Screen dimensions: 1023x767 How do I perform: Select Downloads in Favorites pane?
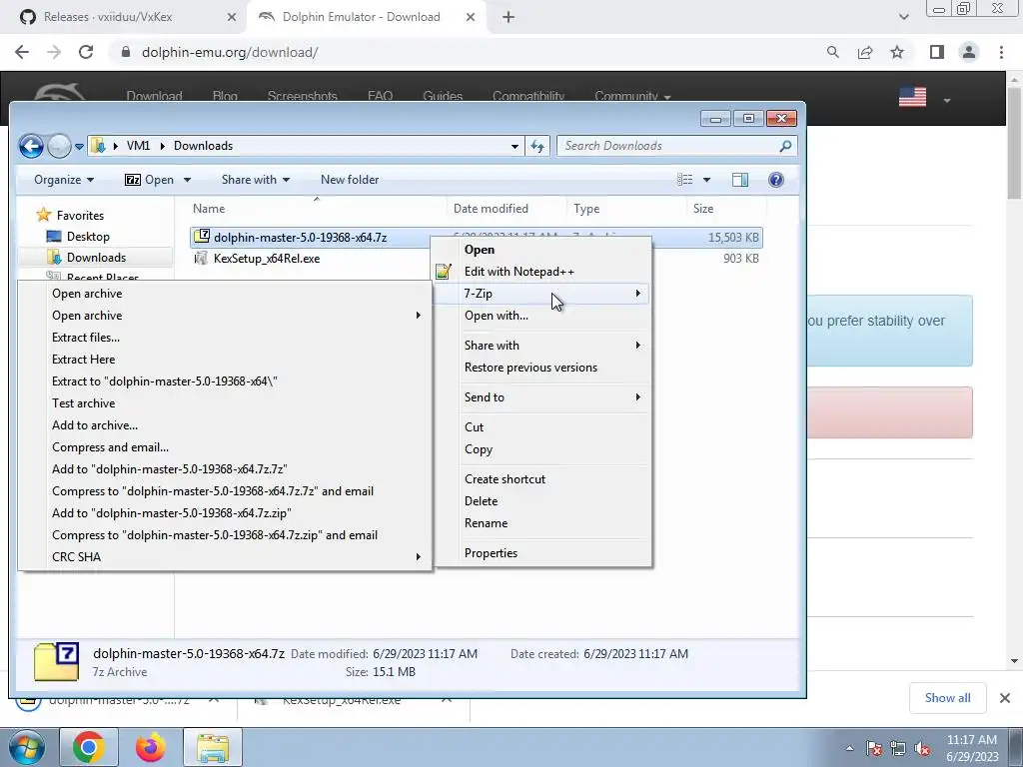(96, 258)
